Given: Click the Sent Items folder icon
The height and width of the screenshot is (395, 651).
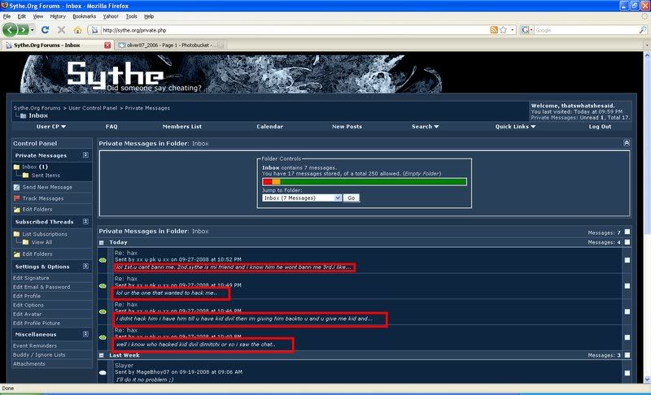Looking at the screenshot, I should (26, 176).
